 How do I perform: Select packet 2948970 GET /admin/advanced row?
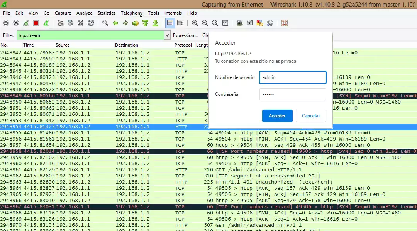[x=208, y=225]
